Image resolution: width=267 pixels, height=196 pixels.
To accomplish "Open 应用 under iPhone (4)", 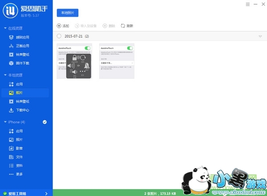I will point(16,131).
